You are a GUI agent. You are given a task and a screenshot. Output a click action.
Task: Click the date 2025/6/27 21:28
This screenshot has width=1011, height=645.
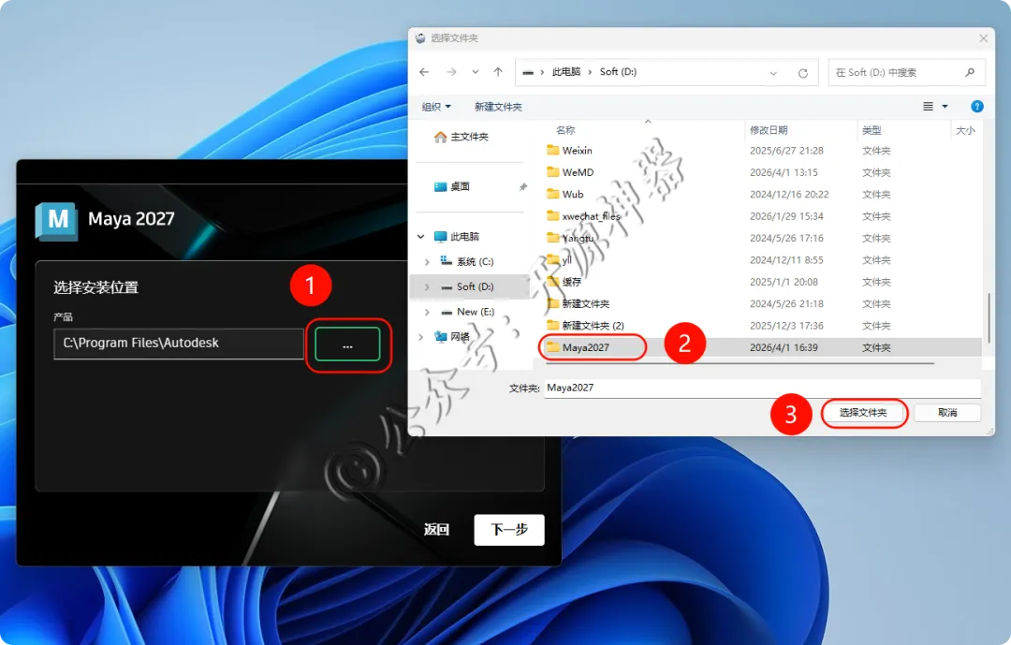click(x=786, y=151)
